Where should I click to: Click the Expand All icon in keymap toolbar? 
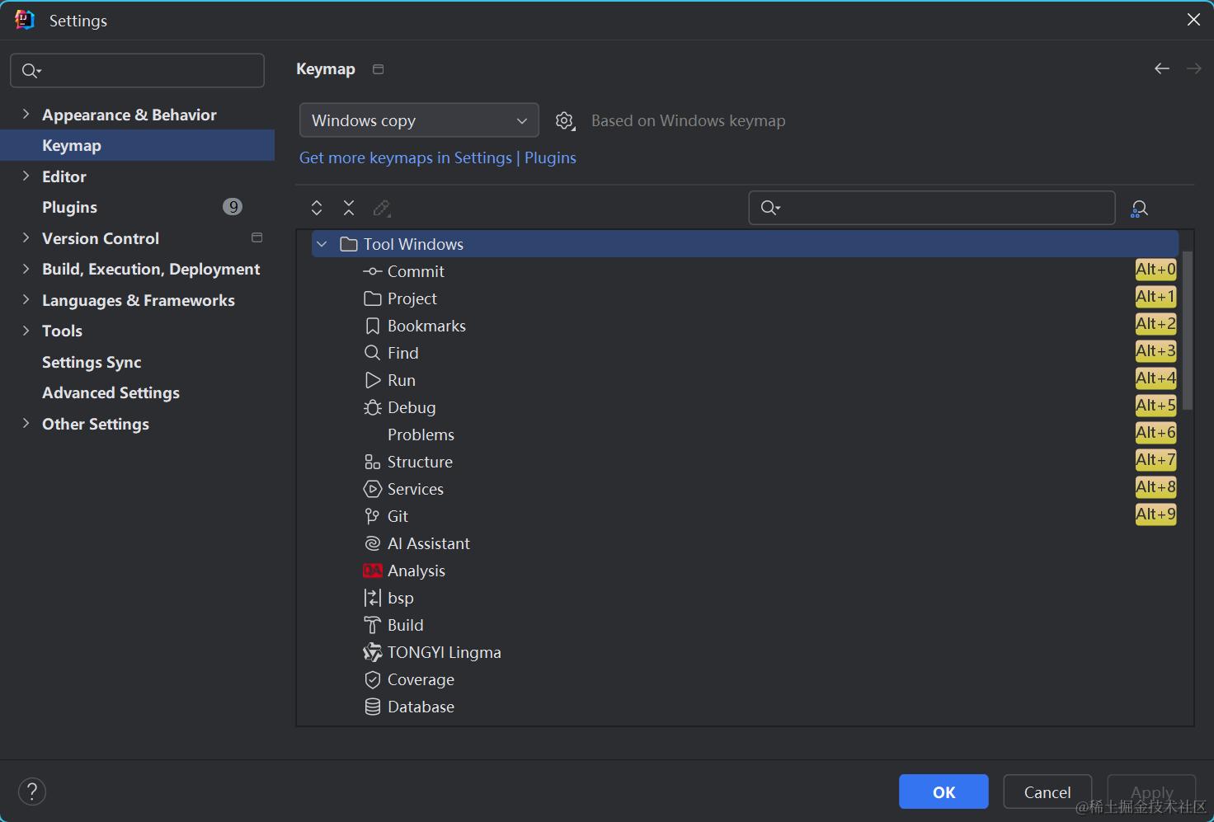pyautogui.click(x=317, y=208)
